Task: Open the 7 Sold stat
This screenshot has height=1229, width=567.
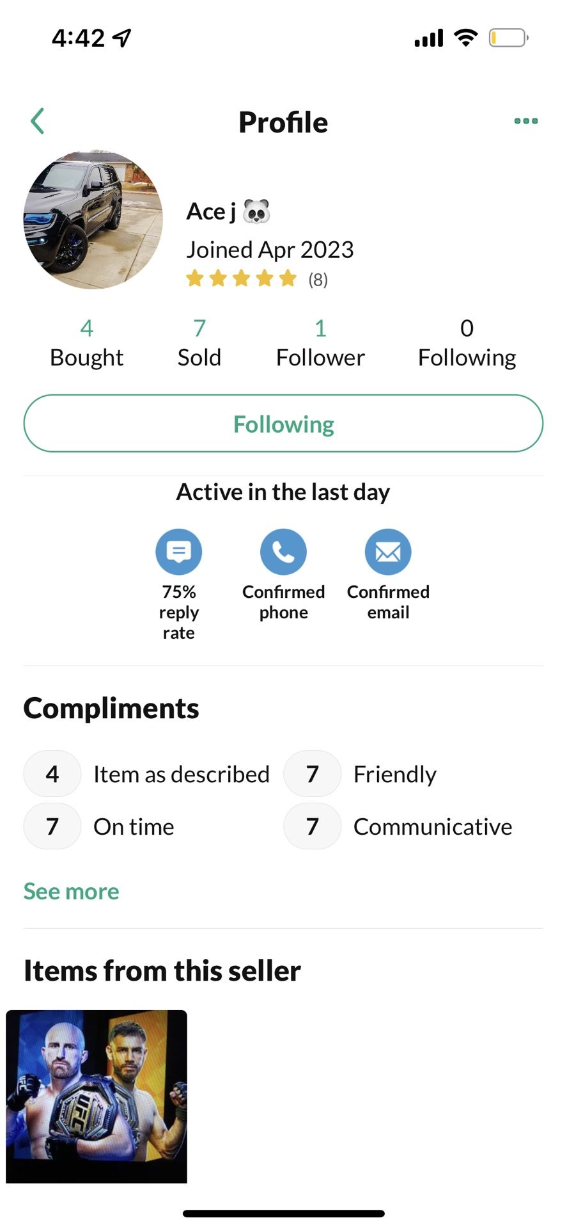Action: click(x=199, y=344)
